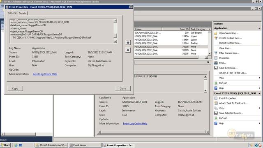Click the Attach Task To This Event icon
This screenshot has width=263, height=148.
(x=216, y=103)
